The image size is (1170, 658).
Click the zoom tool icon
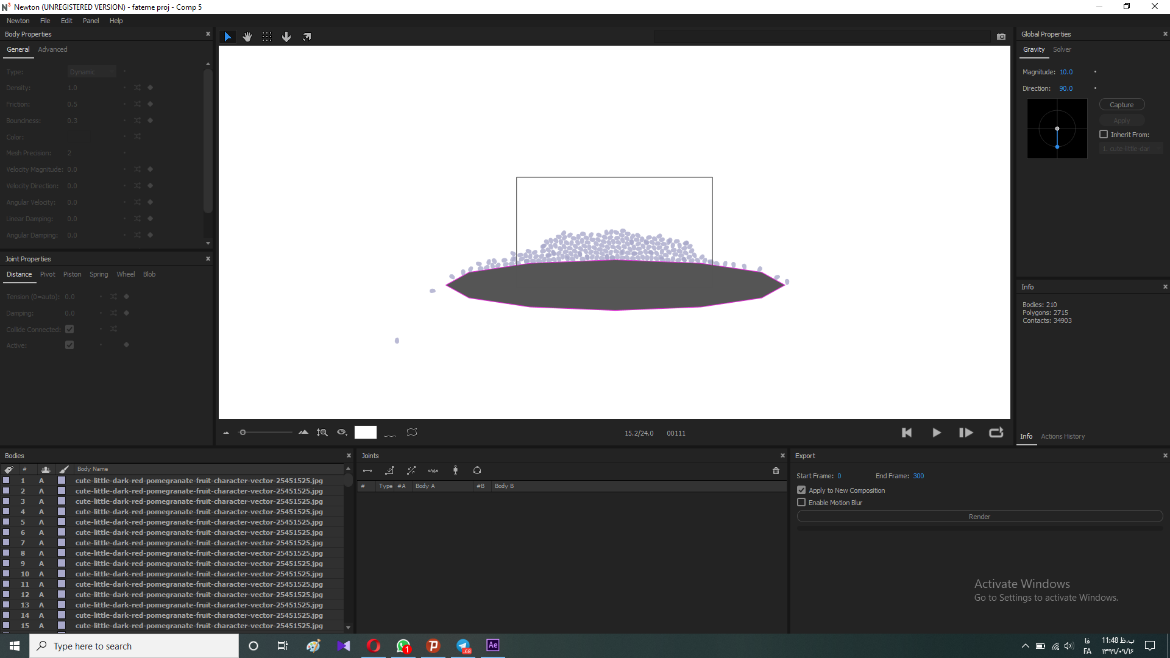tap(324, 432)
